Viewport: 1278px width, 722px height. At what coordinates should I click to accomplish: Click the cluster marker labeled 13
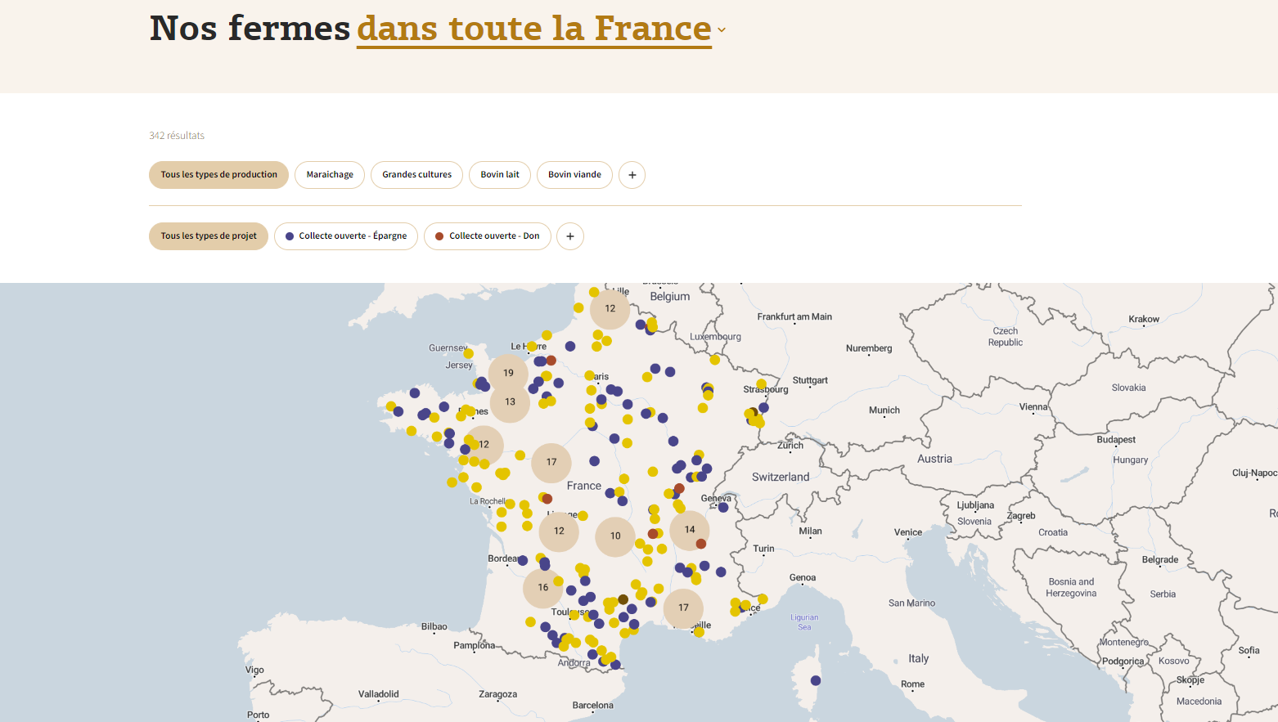click(510, 402)
